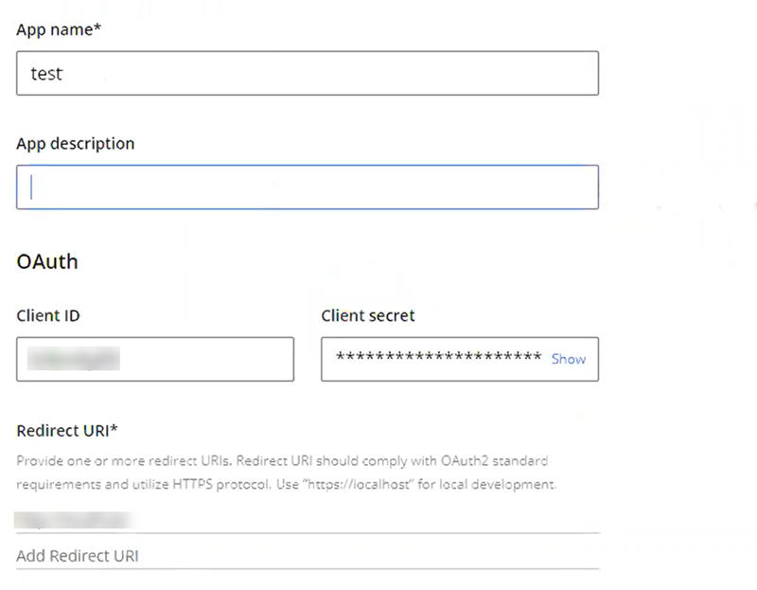Click the Add Redirect URI field

click(x=307, y=556)
